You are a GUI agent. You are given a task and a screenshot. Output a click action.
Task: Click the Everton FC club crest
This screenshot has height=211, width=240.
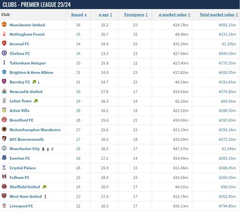point(4,158)
